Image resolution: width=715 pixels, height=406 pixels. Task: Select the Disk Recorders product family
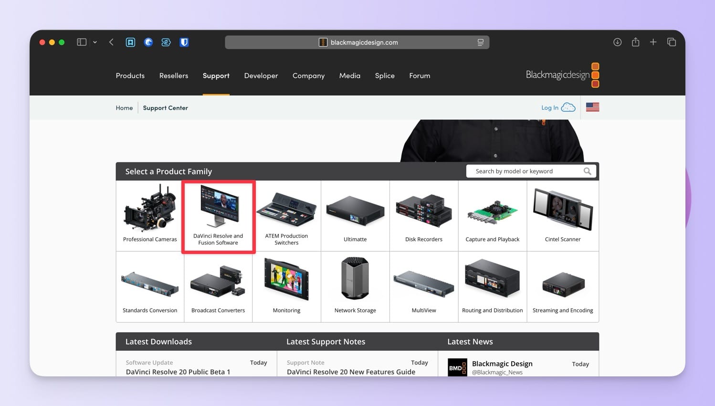[x=424, y=216]
